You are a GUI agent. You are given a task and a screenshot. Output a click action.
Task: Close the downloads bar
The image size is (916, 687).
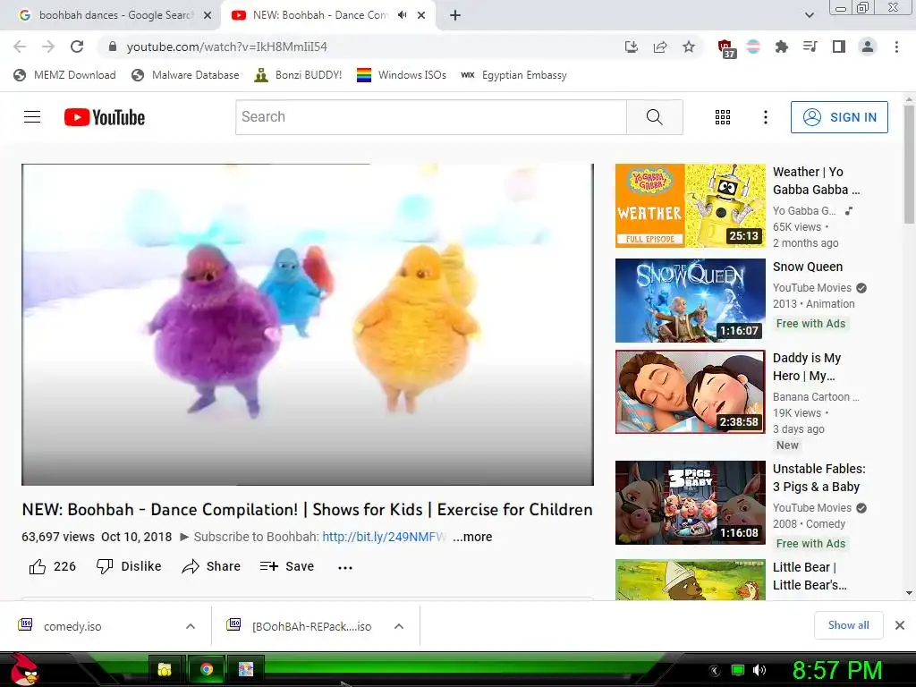(900, 625)
